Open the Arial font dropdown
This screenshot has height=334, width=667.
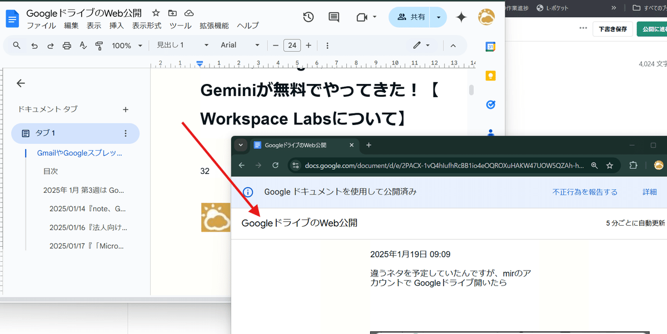click(240, 46)
